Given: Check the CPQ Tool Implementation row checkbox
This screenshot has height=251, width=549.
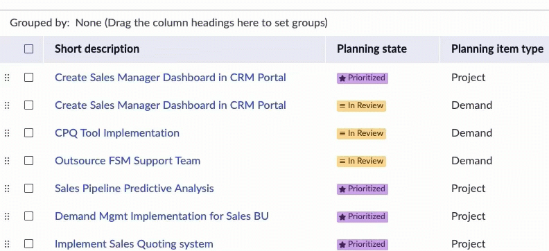Looking at the screenshot, I should click(28, 133).
